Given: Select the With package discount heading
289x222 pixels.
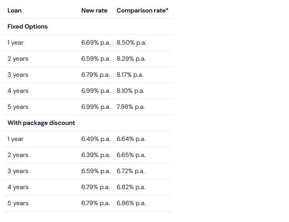Looking at the screenshot, I should click(41, 123).
